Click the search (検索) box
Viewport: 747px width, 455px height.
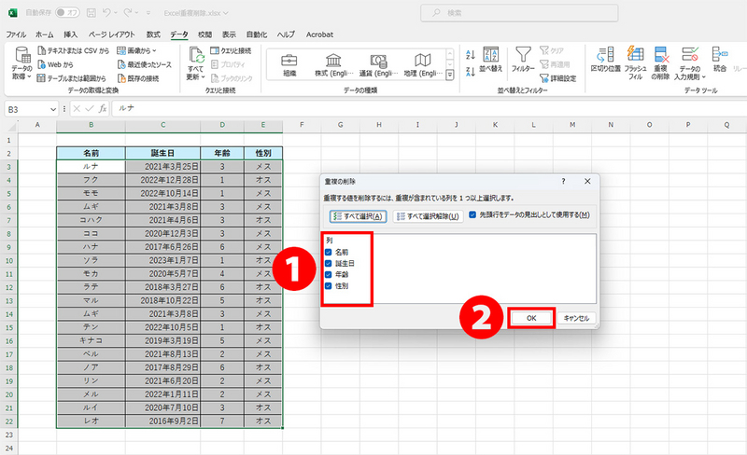(519, 13)
